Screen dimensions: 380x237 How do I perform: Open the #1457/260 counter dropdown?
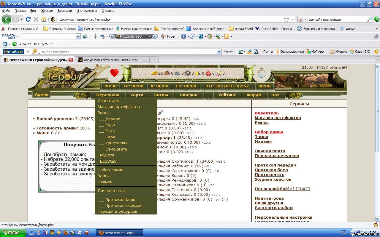pyautogui.click(x=52, y=44)
